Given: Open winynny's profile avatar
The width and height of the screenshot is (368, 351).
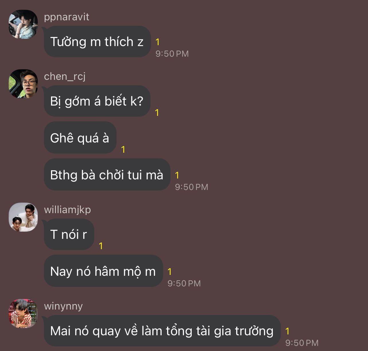Looking at the screenshot, I should pos(23,314).
